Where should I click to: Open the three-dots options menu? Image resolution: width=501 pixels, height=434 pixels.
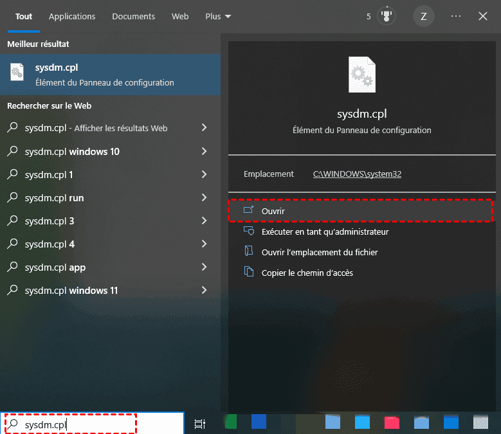click(x=455, y=16)
